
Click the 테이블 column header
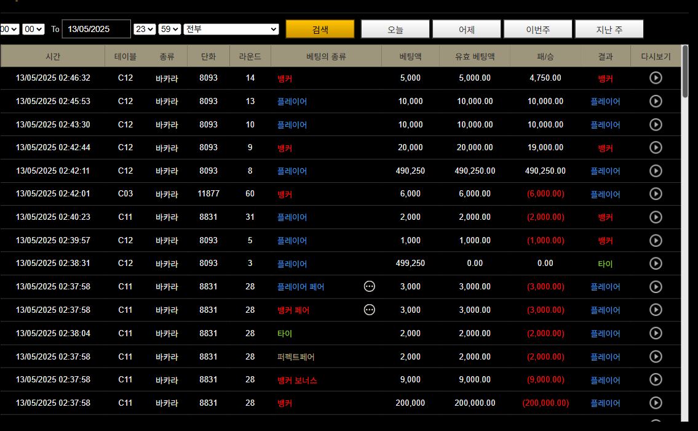[x=125, y=57]
